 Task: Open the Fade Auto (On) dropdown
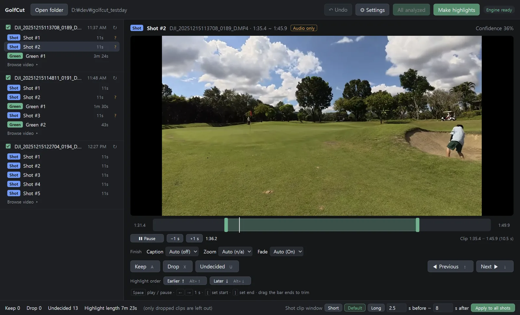coord(286,252)
